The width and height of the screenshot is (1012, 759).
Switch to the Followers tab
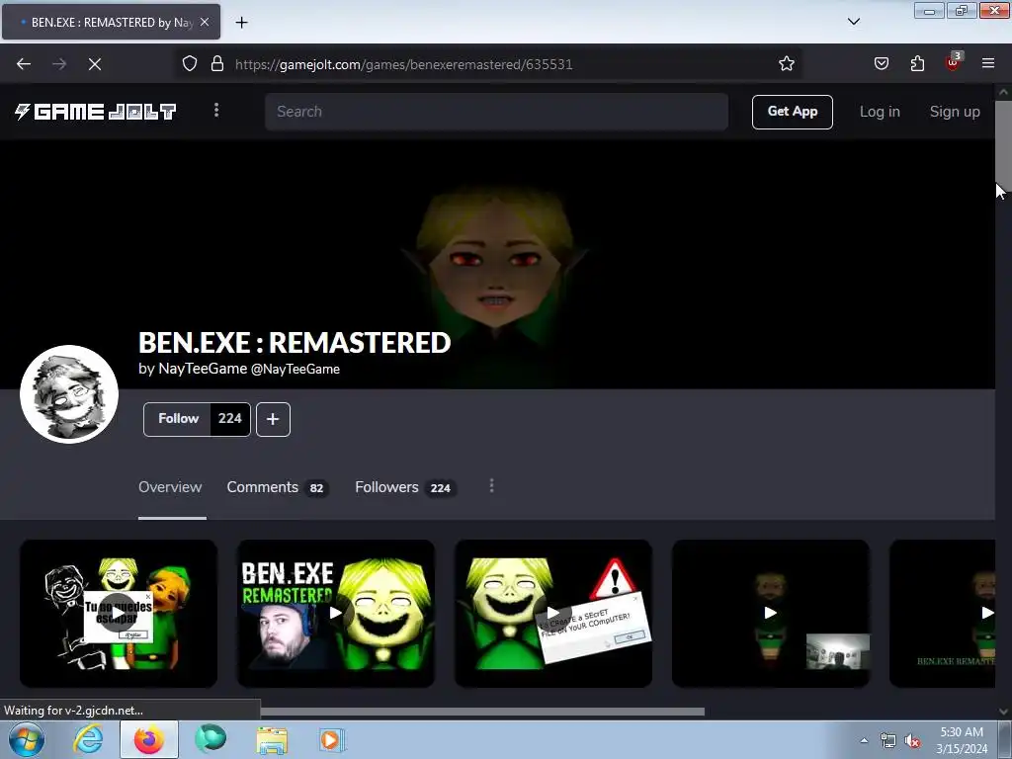[x=405, y=487]
